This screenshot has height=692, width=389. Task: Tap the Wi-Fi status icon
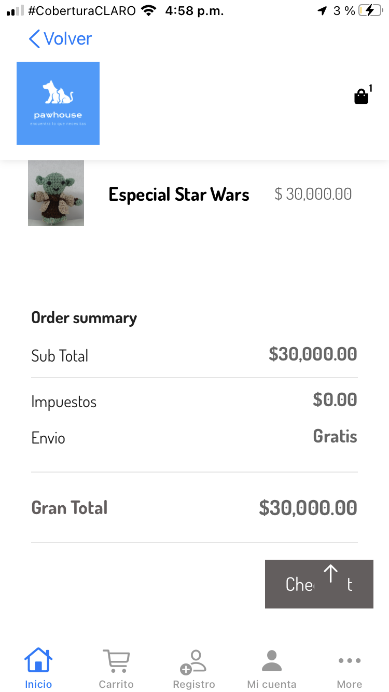tap(149, 11)
